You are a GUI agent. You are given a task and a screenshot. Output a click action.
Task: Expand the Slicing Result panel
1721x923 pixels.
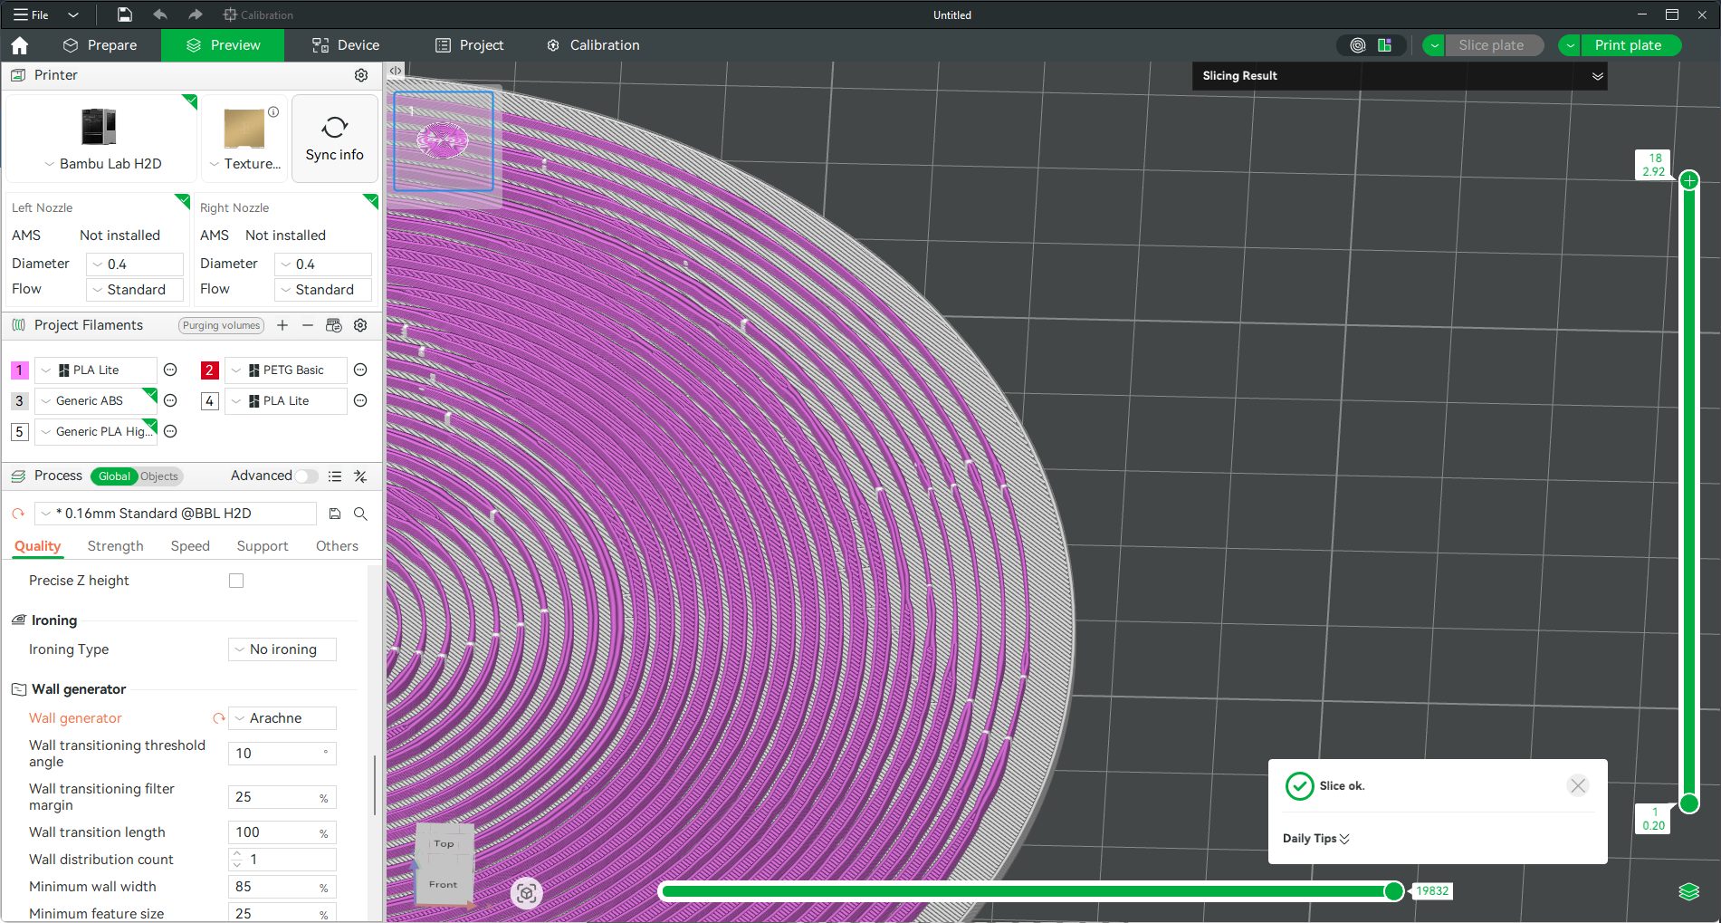pos(1597,76)
